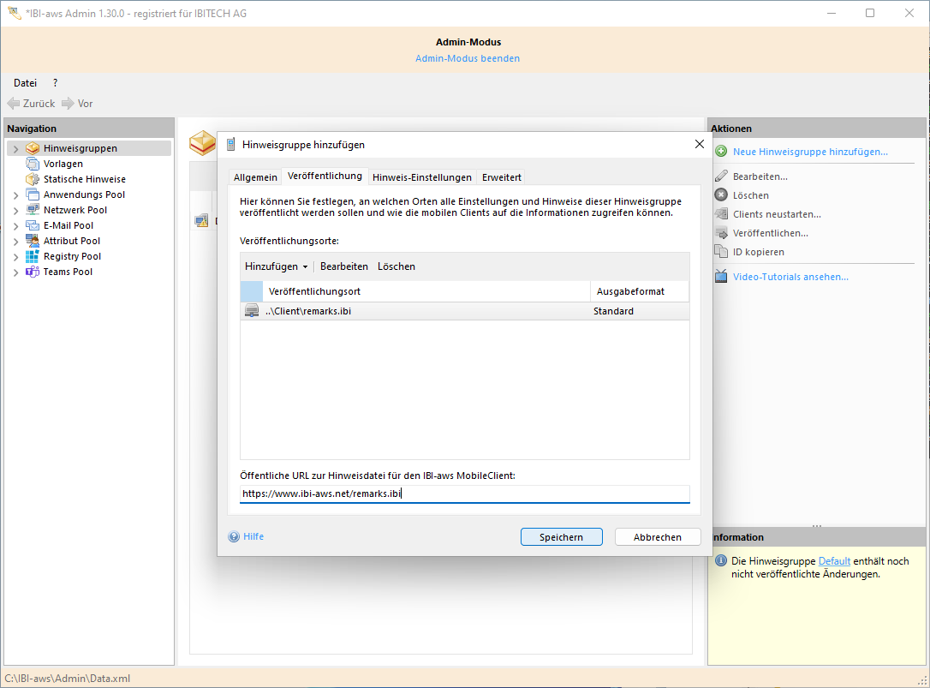Open the Datei menu
Image resolution: width=930 pixels, height=688 pixels.
[x=24, y=82]
